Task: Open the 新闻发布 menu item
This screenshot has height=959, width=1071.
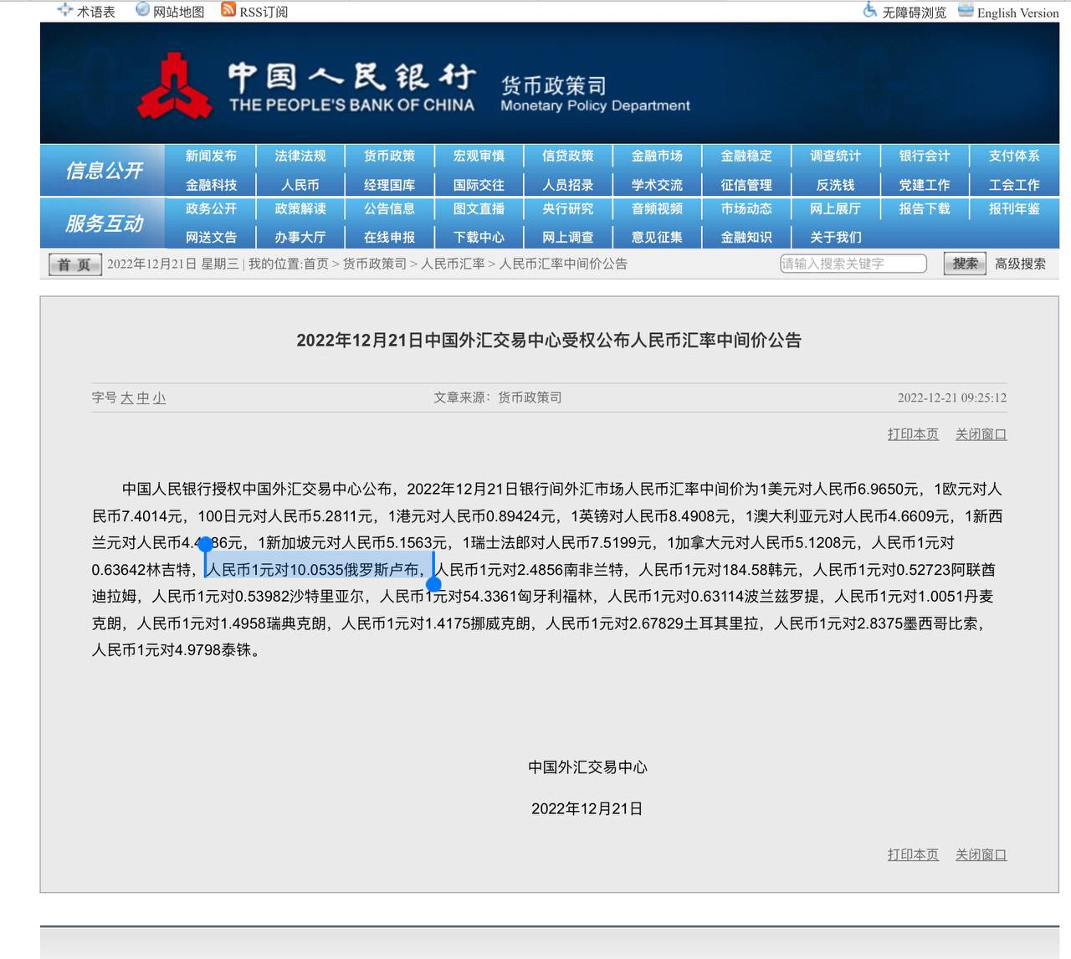Action: tap(211, 156)
